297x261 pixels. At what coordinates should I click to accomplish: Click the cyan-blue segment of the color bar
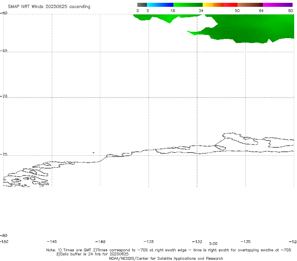[160, 5]
